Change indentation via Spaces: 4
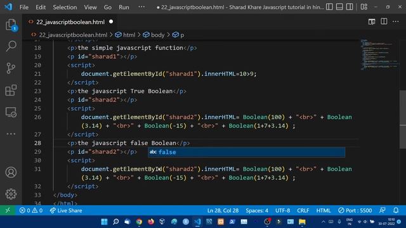Screen dimensions: 406x228 (257, 210)
